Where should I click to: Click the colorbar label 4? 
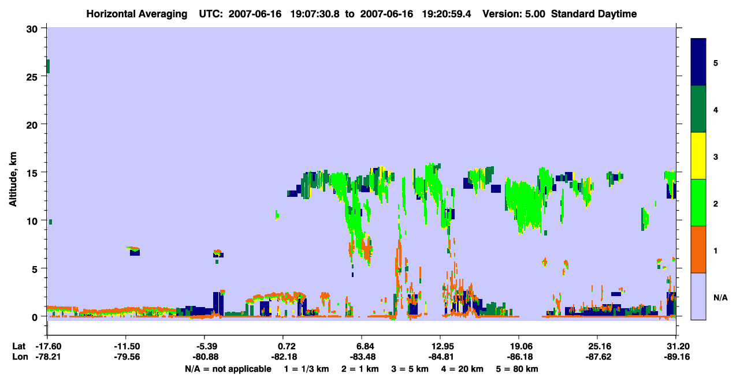[716, 109]
